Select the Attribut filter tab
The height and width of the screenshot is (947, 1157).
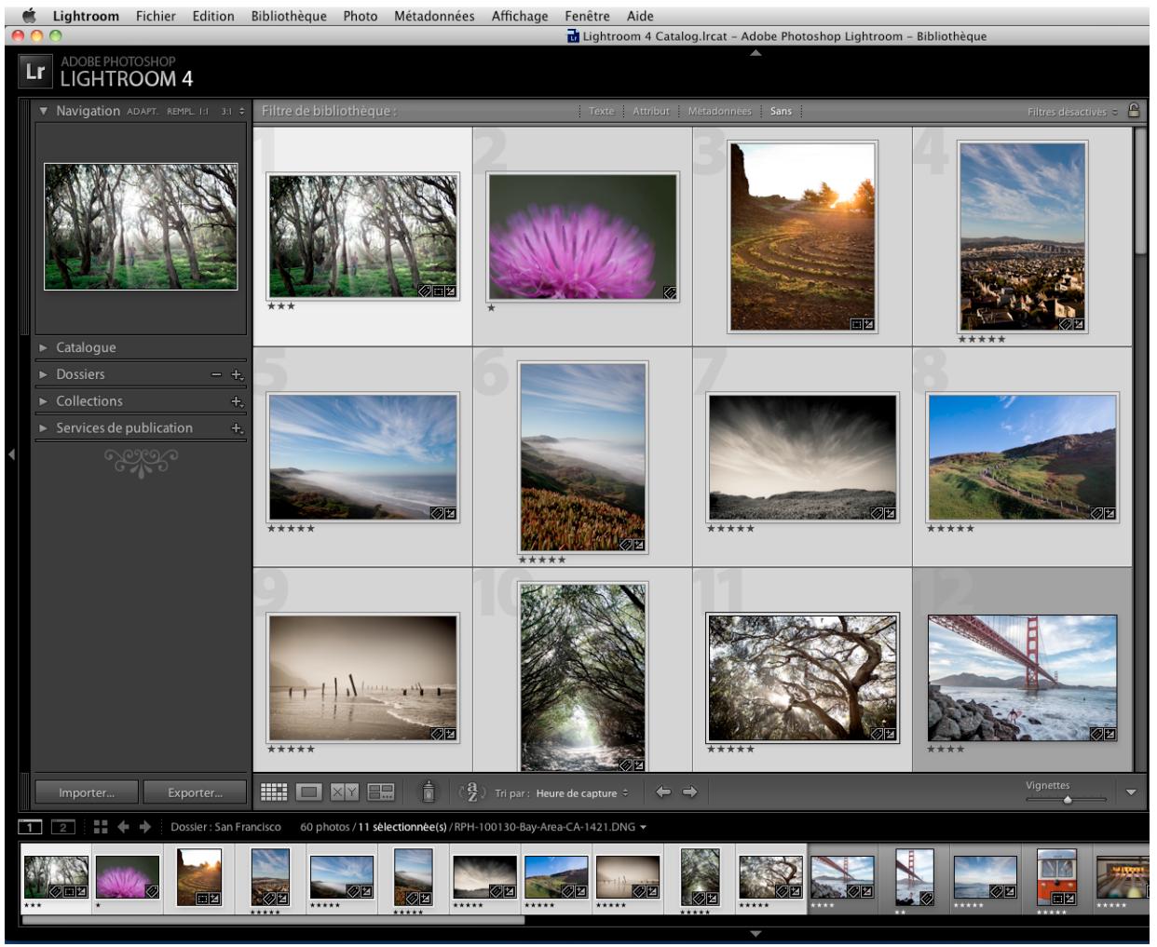[x=651, y=111]
